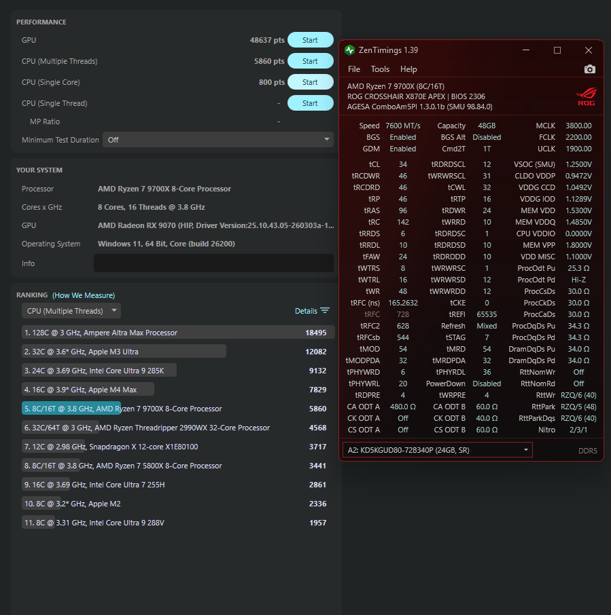The height and width of the screenshot is (615, 611).
Task: Open the File menu in ZenTimings
Action: (x=354, y=69)
